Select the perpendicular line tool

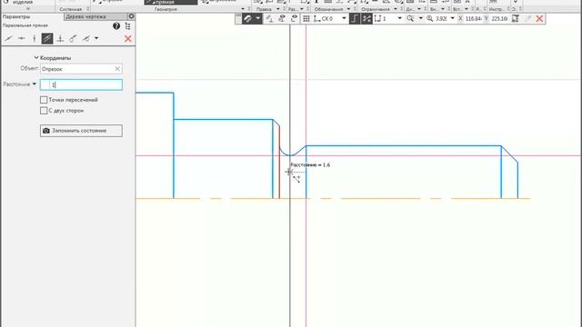(x=60, y=38)
